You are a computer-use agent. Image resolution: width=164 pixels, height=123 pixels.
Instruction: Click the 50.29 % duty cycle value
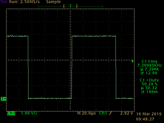[x=150, y=84]
